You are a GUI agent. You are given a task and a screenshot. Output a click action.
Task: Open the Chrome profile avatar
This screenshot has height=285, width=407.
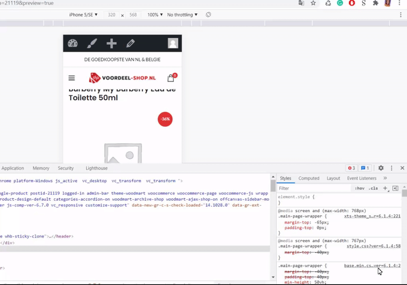point(387,3)
